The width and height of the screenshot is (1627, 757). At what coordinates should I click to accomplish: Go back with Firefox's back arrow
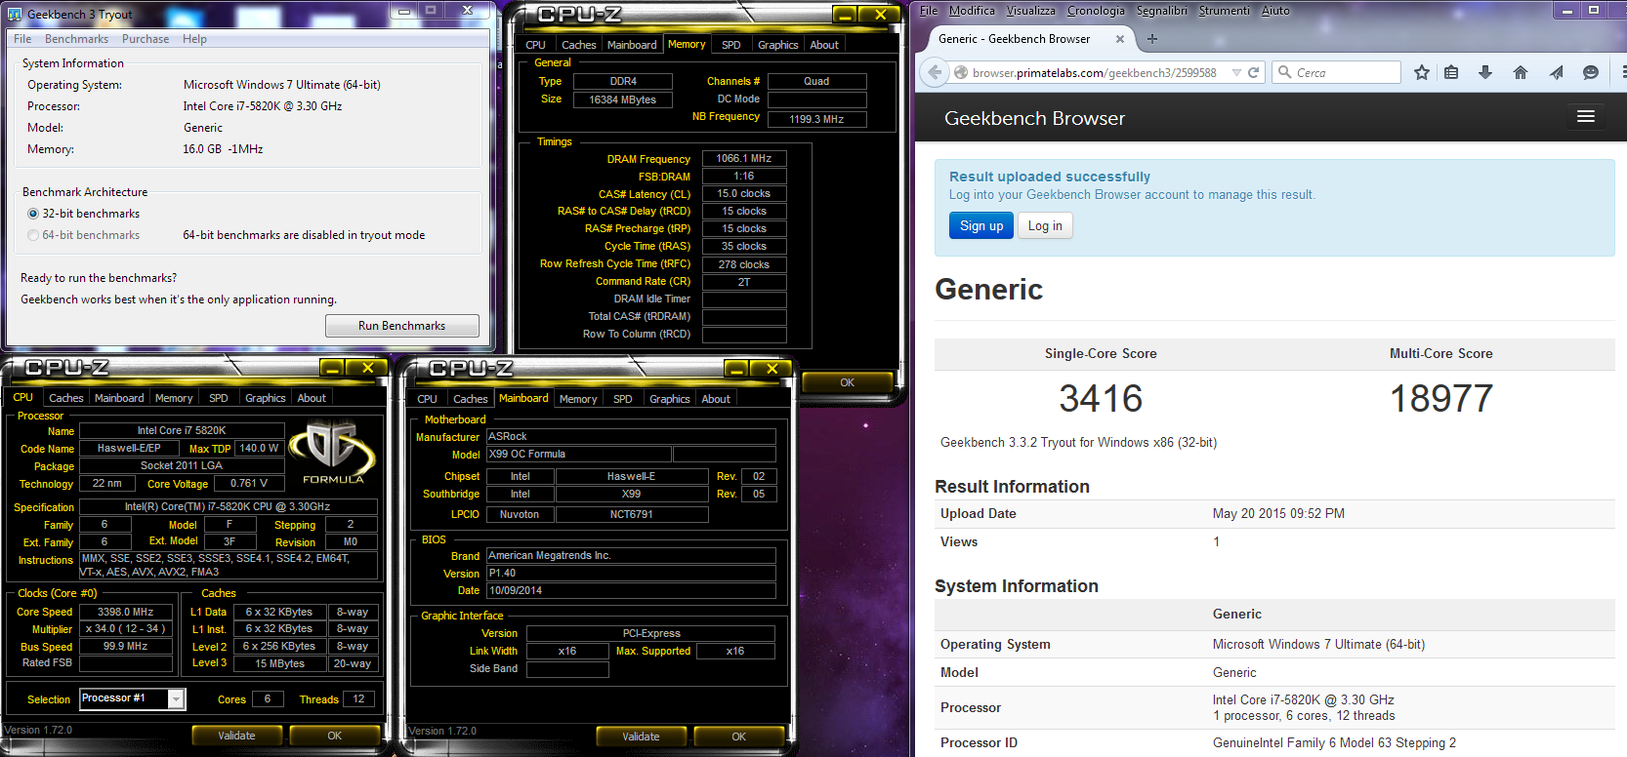tap(936, 72)
